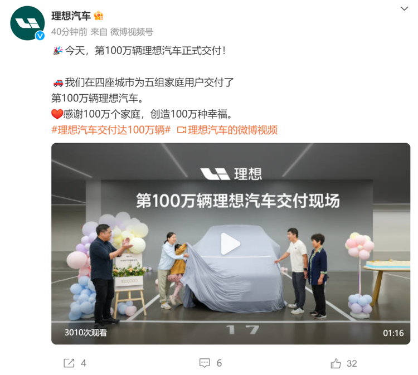
Task: Click the like count number 32
Action: pyautogui.click(x=352, y=363)
